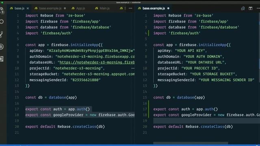Open the Explorer view with badge 1

pyautogui.click(x=2, y=11)
